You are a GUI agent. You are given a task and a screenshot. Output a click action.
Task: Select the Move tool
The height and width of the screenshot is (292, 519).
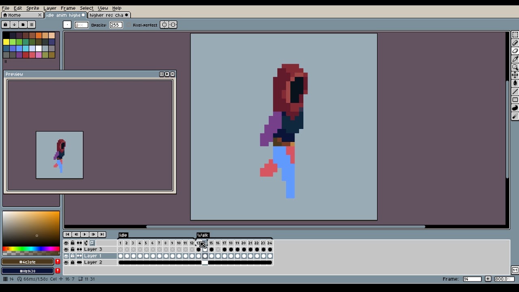click(x=515, y=75)
